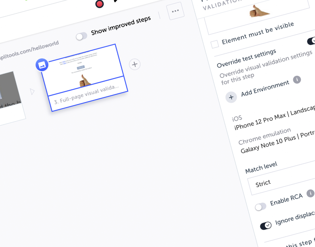This screenshot has width=315, height=247.
Task: Click the Add Environment label
Action: 265,88
